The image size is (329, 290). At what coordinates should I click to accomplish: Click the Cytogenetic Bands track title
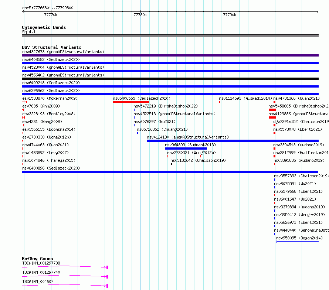coord(44,27)
